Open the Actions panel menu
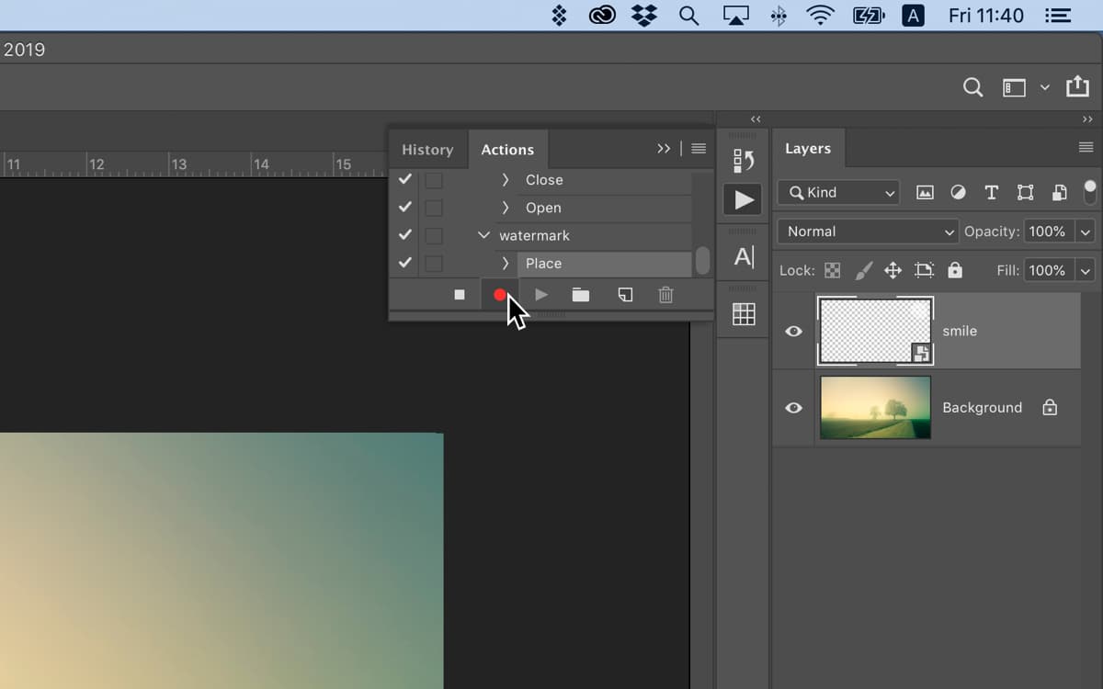 698,148
